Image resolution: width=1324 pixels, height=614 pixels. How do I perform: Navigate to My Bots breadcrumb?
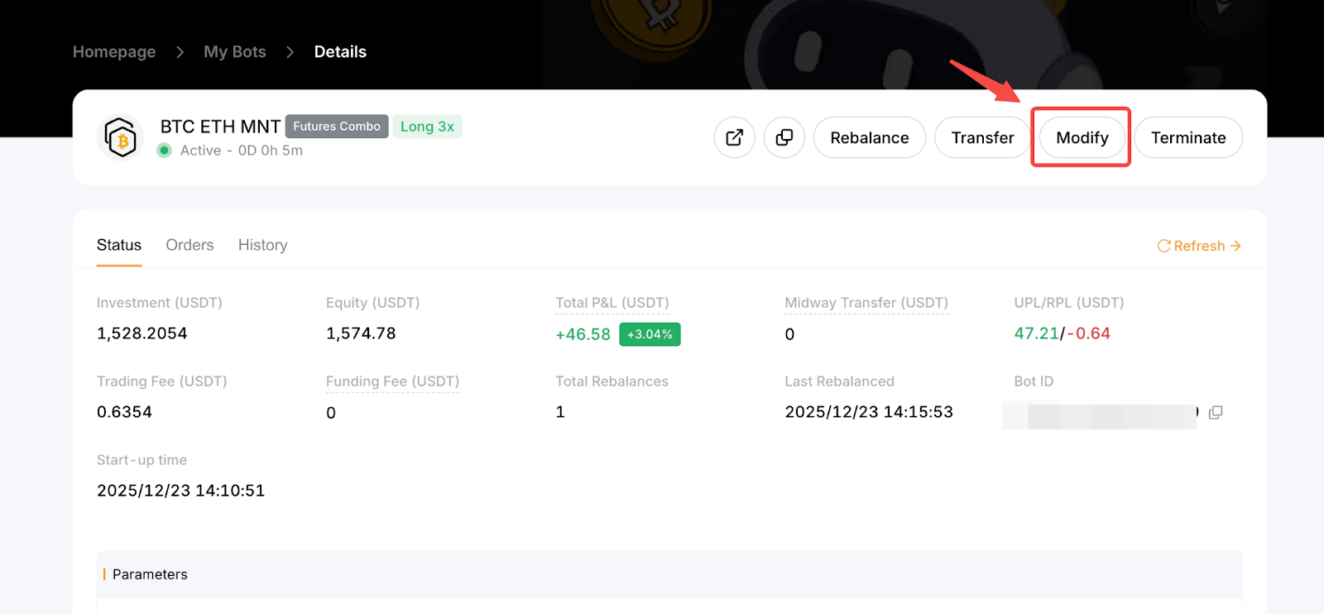[235, 51]
